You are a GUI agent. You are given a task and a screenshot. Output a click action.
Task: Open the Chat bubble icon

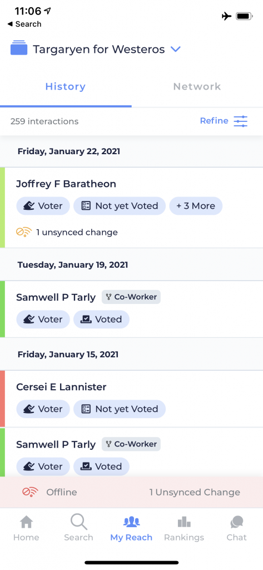click(x=236, y=522)
